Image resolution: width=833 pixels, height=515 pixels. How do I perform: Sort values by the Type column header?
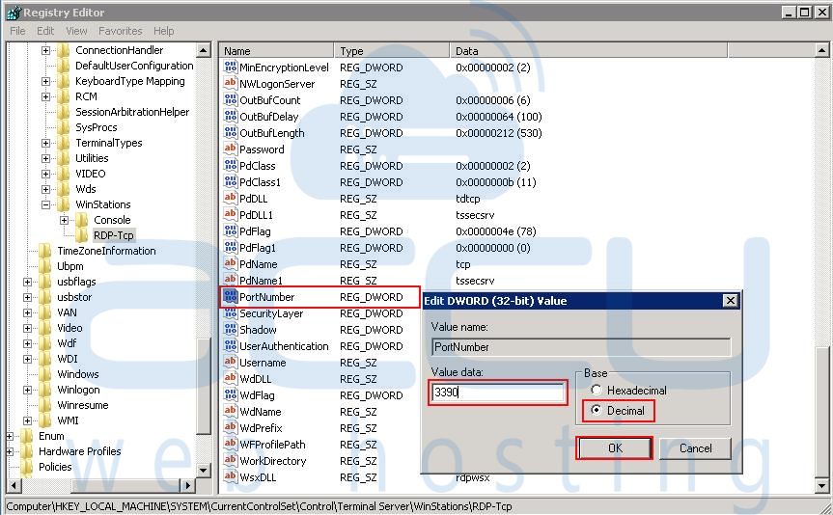pyautogui.click(x=392, y=51)
